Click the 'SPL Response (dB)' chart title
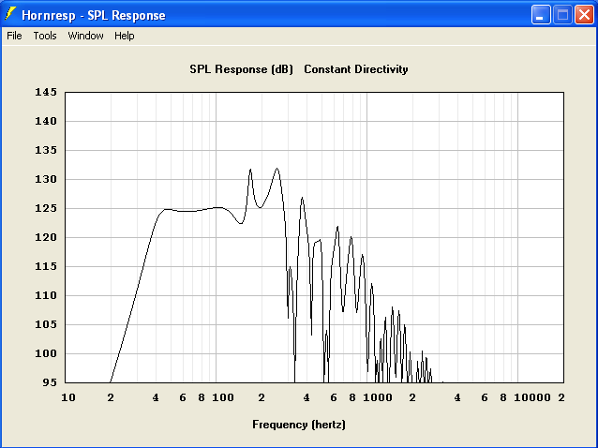598x448 pixels. coord(242,69)
